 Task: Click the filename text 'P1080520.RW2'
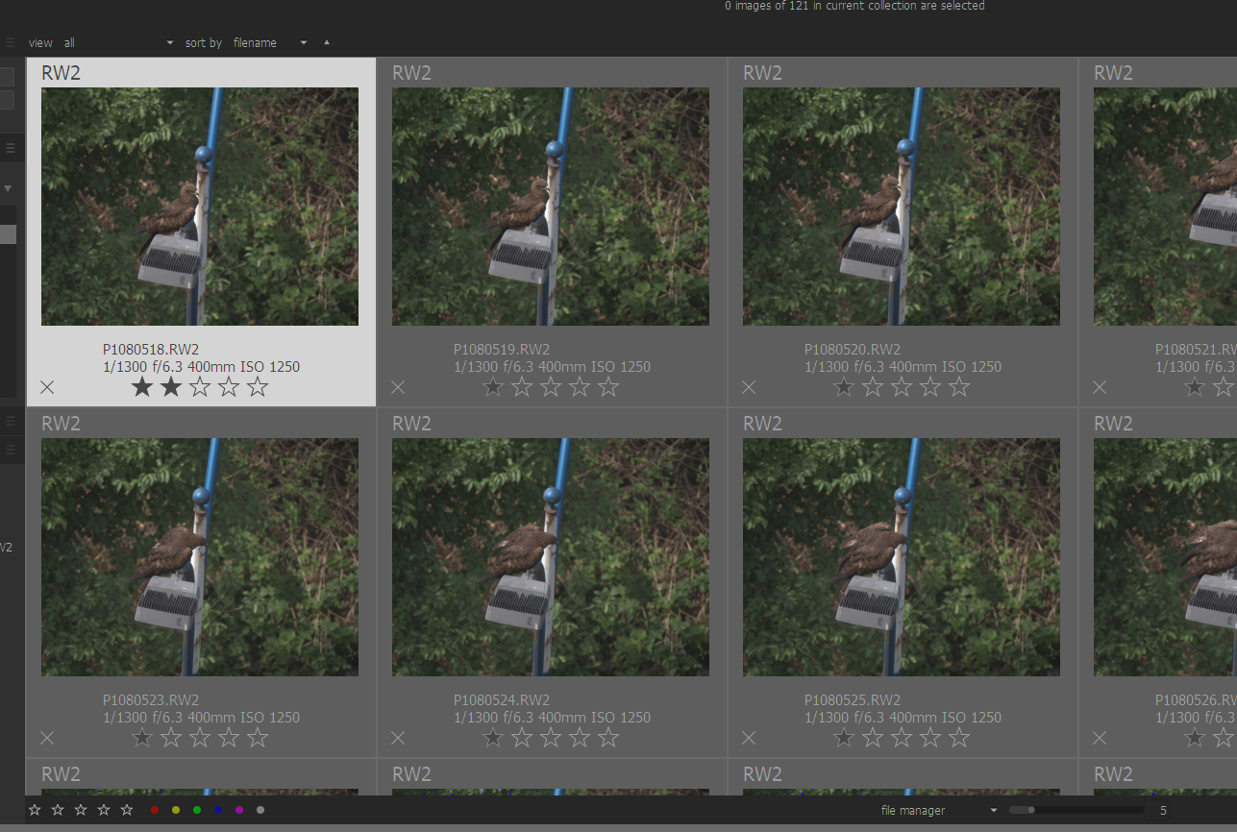click(853, 350)
